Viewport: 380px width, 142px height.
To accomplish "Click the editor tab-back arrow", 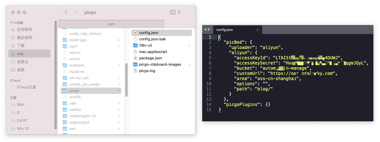I will tap(205, 29).
